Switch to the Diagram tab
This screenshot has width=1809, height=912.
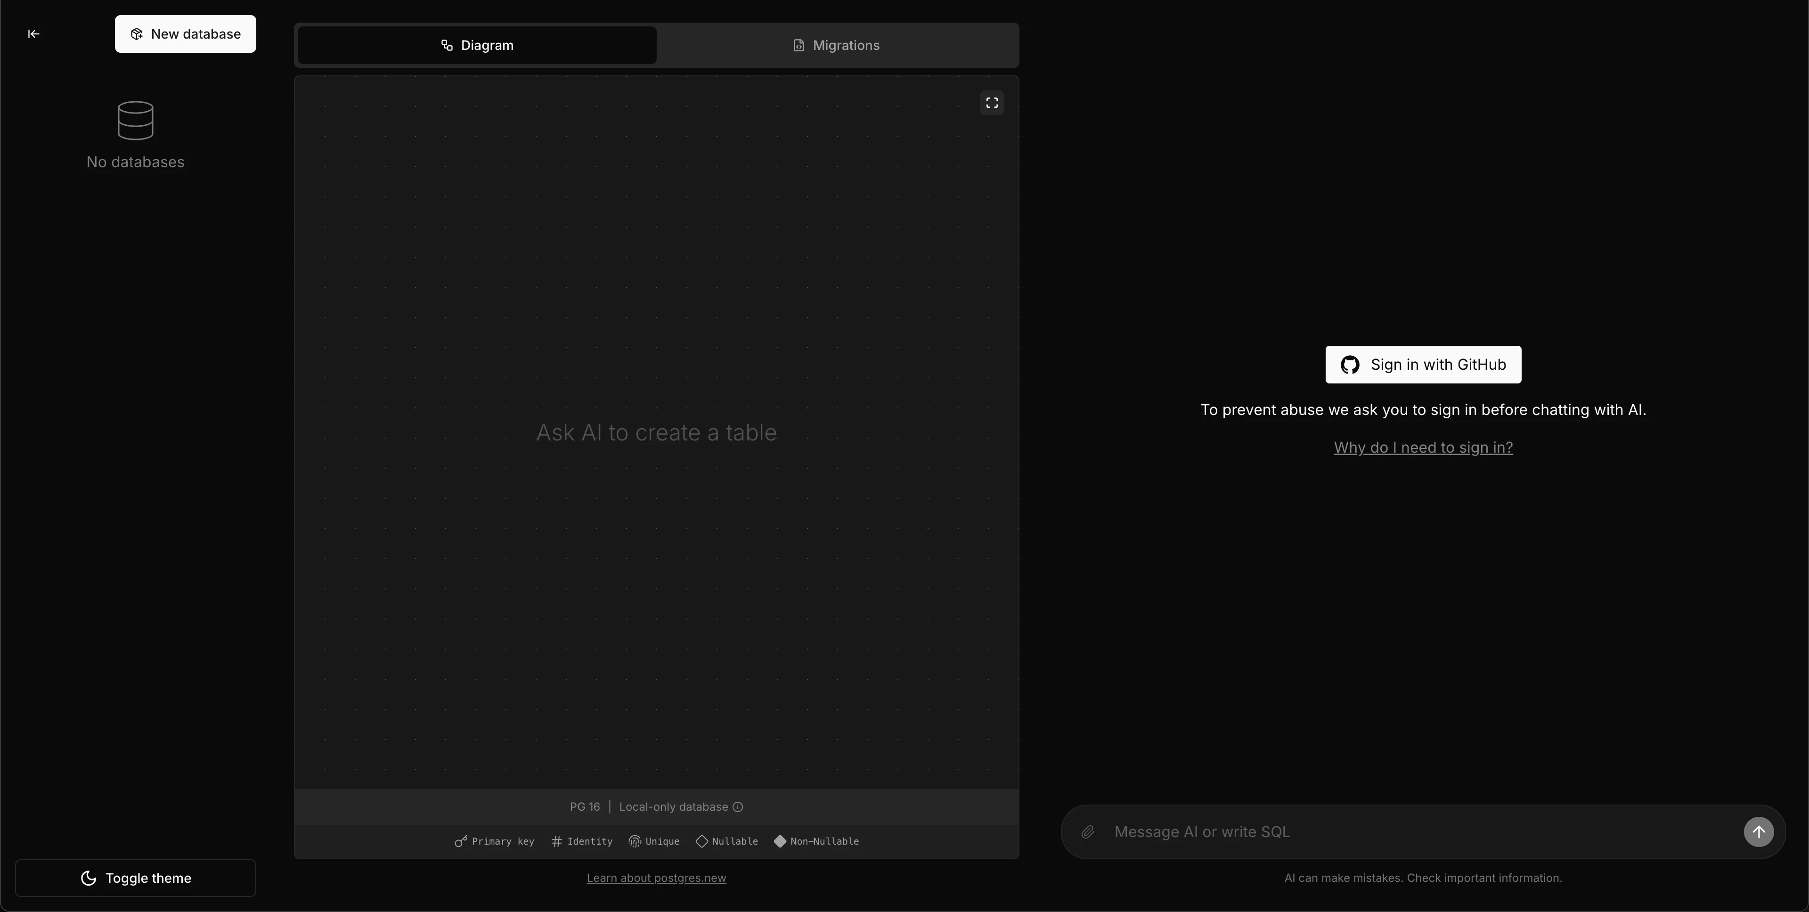tap(477, 46)
